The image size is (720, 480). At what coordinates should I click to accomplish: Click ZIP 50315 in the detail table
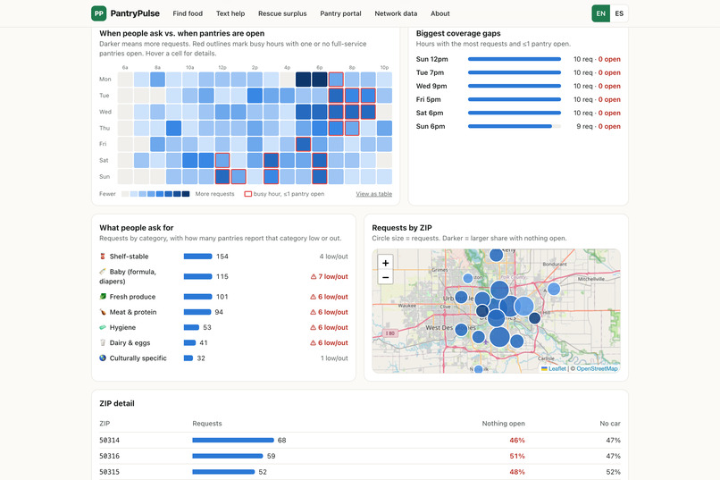(x=109, y=472)
